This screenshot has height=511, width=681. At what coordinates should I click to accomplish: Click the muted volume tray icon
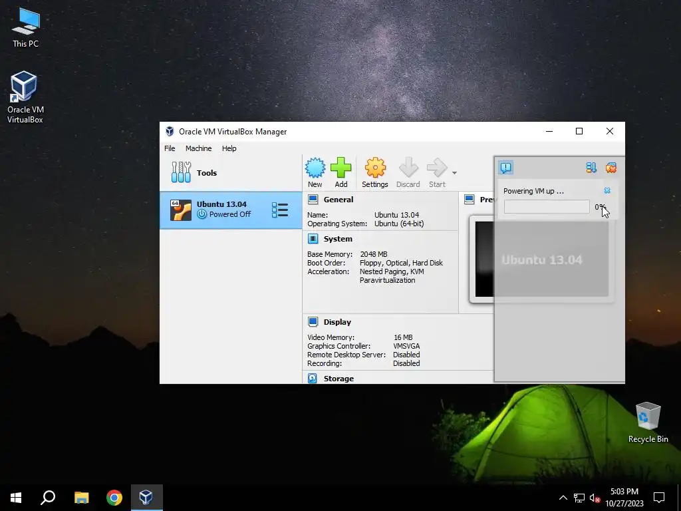coord(595,498)
